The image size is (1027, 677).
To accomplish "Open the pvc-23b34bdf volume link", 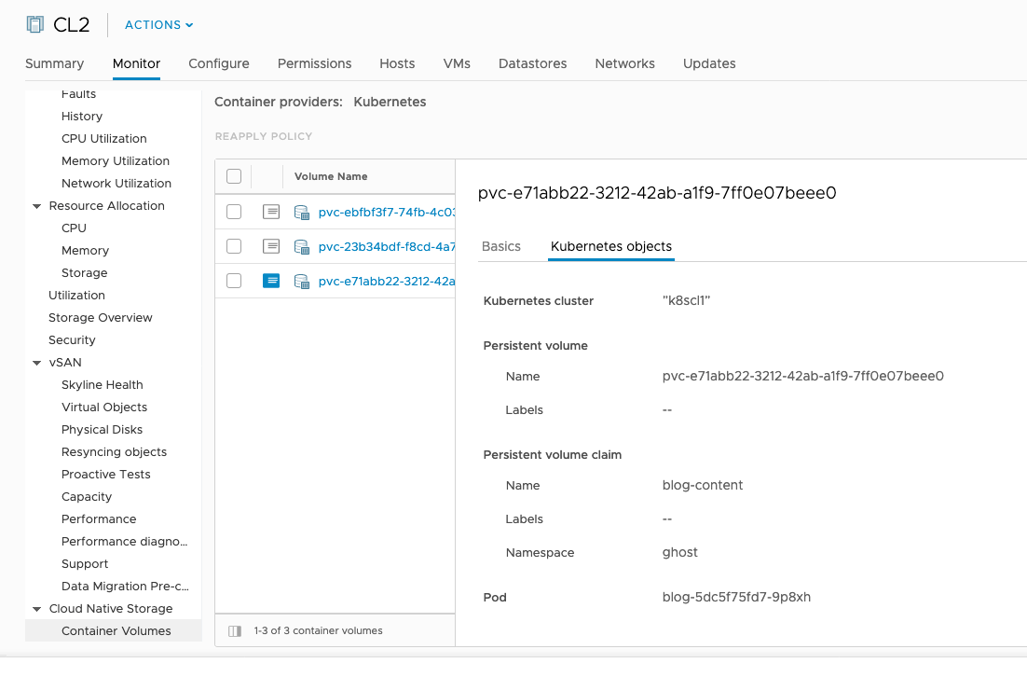I will tap(386, 247).
